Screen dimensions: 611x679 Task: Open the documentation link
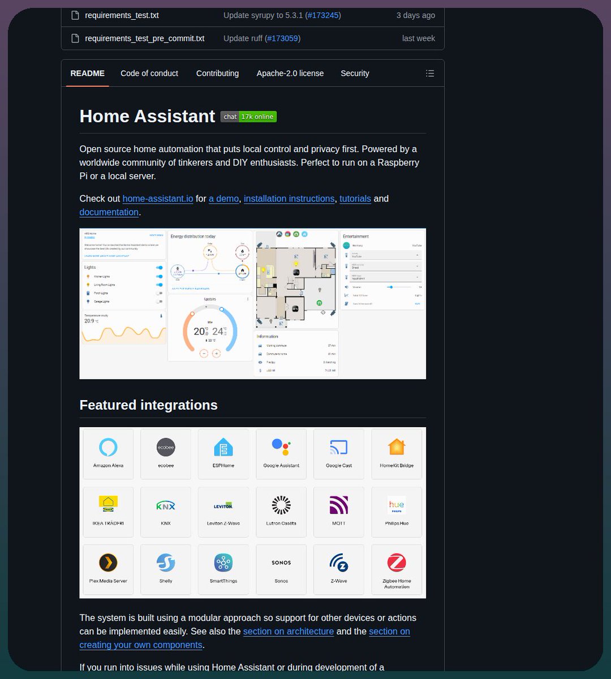click(109, 212)
